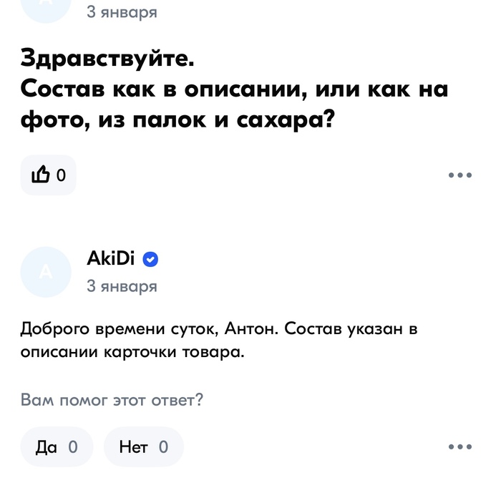Open the three-dot menu for the question
501x488 pixels.
[459, 175]
